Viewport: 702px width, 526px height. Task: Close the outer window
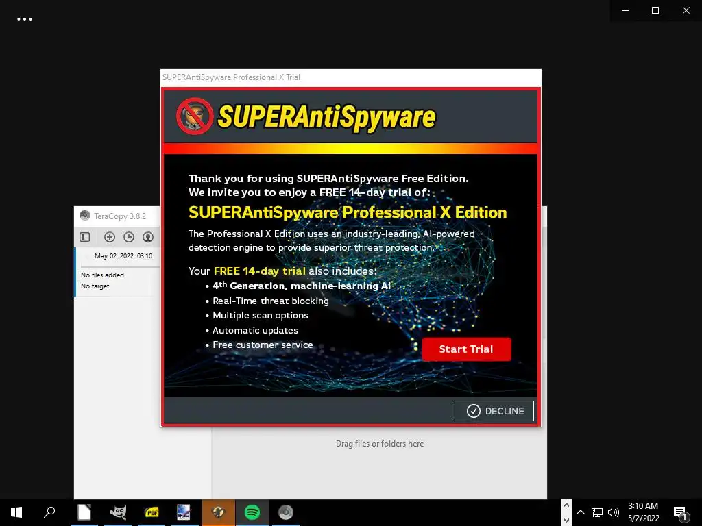click(x=686, y=10)
